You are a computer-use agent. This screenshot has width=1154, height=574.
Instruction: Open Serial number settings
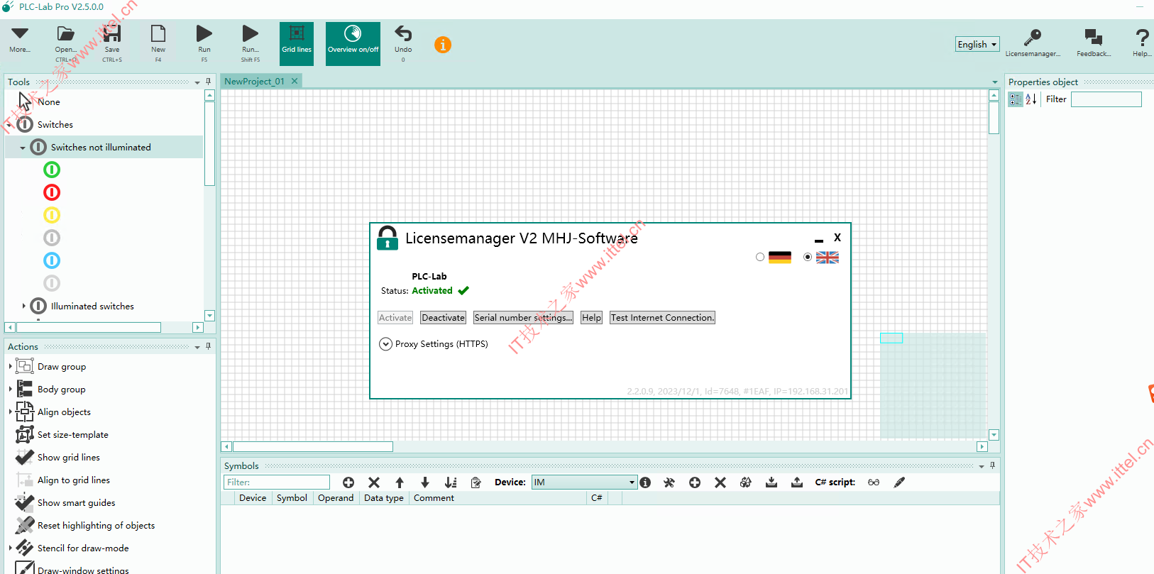click(523, 318)
